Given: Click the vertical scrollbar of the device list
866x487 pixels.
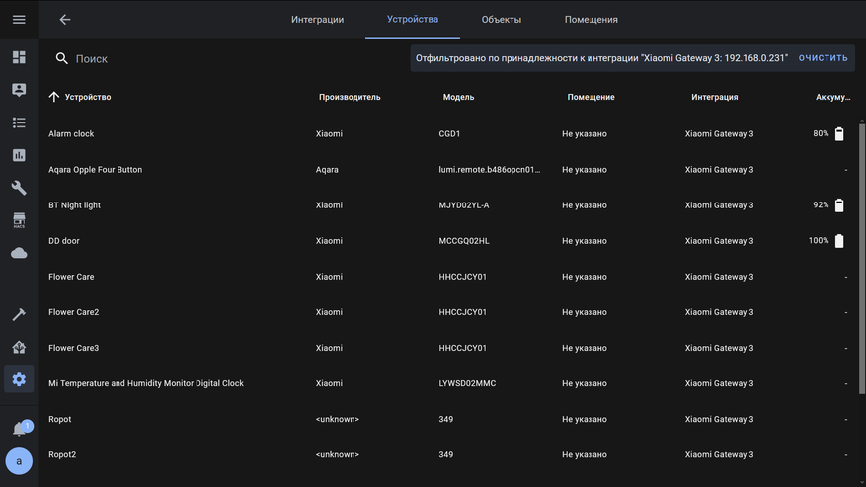Looking at the screenshot, I should (862, 259).
